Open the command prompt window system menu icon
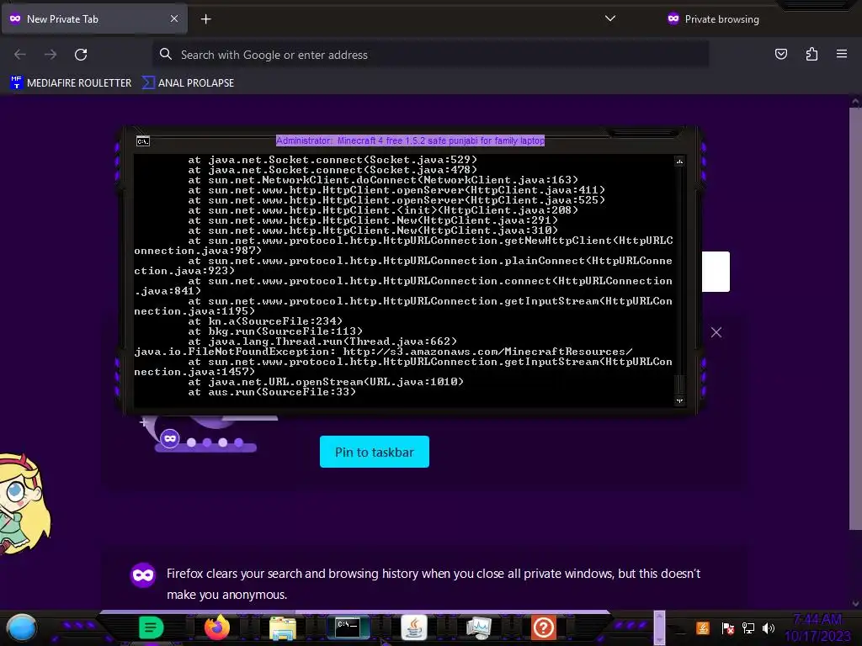The width and height of the screenshot is (862, 646). pyautogui.click(x=142, y=141)
